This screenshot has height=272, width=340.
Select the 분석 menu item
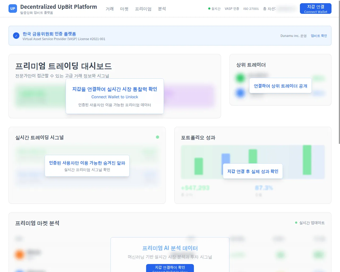click(162, 9)
